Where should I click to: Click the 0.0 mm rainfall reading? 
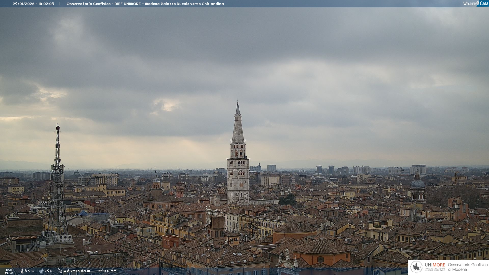pos(110,271)
